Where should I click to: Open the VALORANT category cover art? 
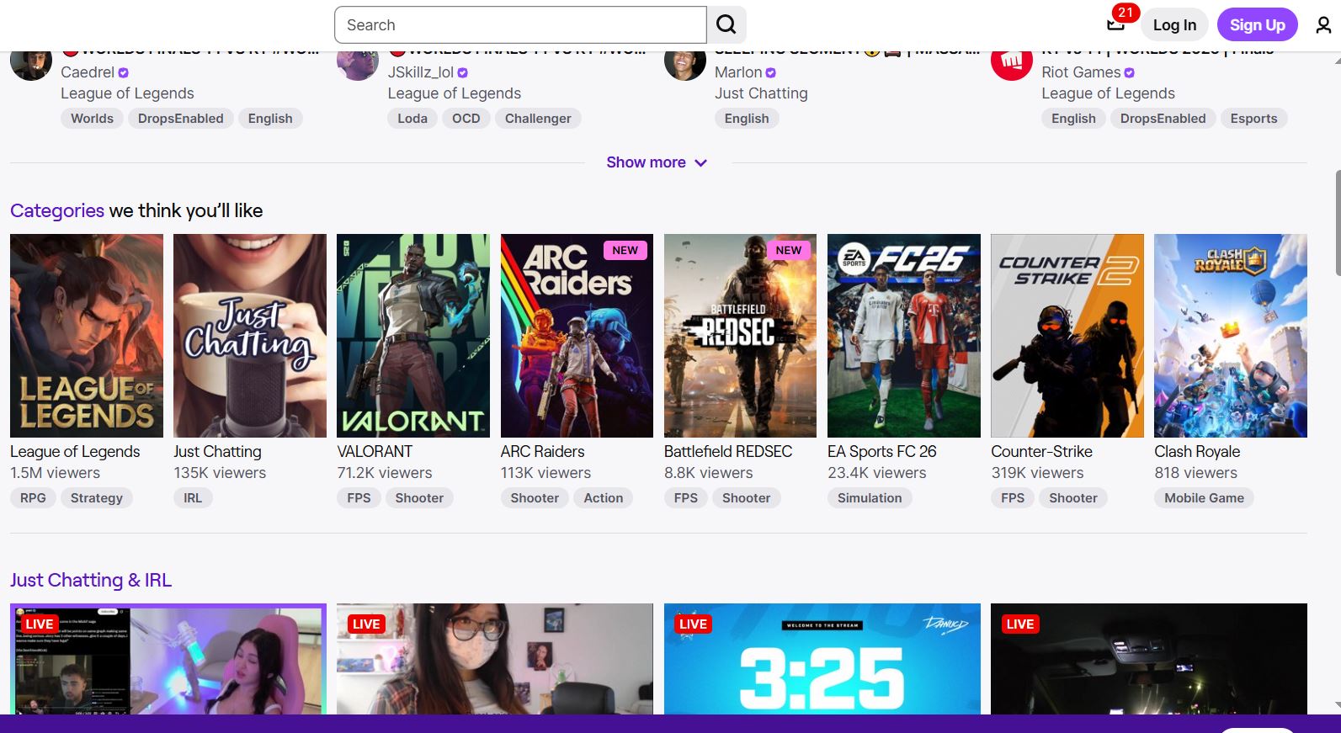tap(412, 336)
